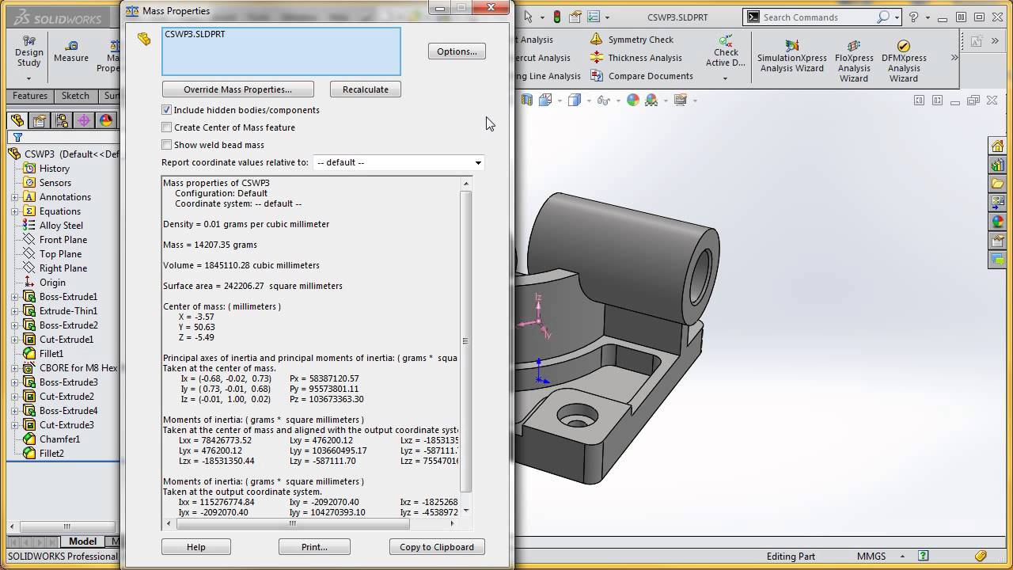Open Display Style cube icon

(574, 100)
